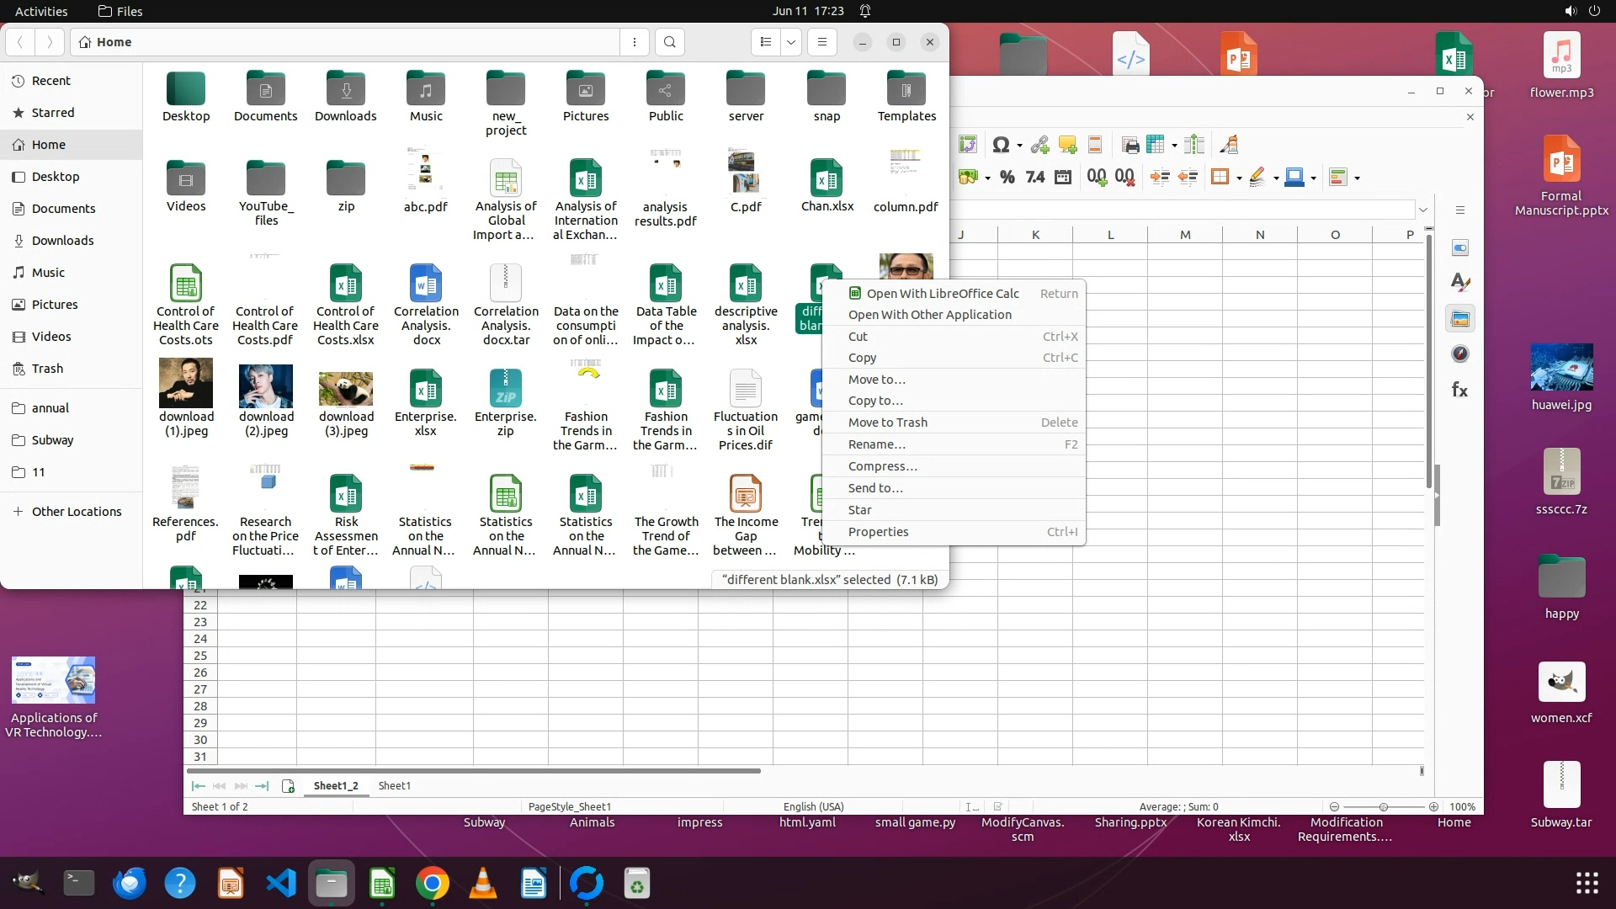
Task: Format cells as percent
Action: click(x=1007, y=177)
